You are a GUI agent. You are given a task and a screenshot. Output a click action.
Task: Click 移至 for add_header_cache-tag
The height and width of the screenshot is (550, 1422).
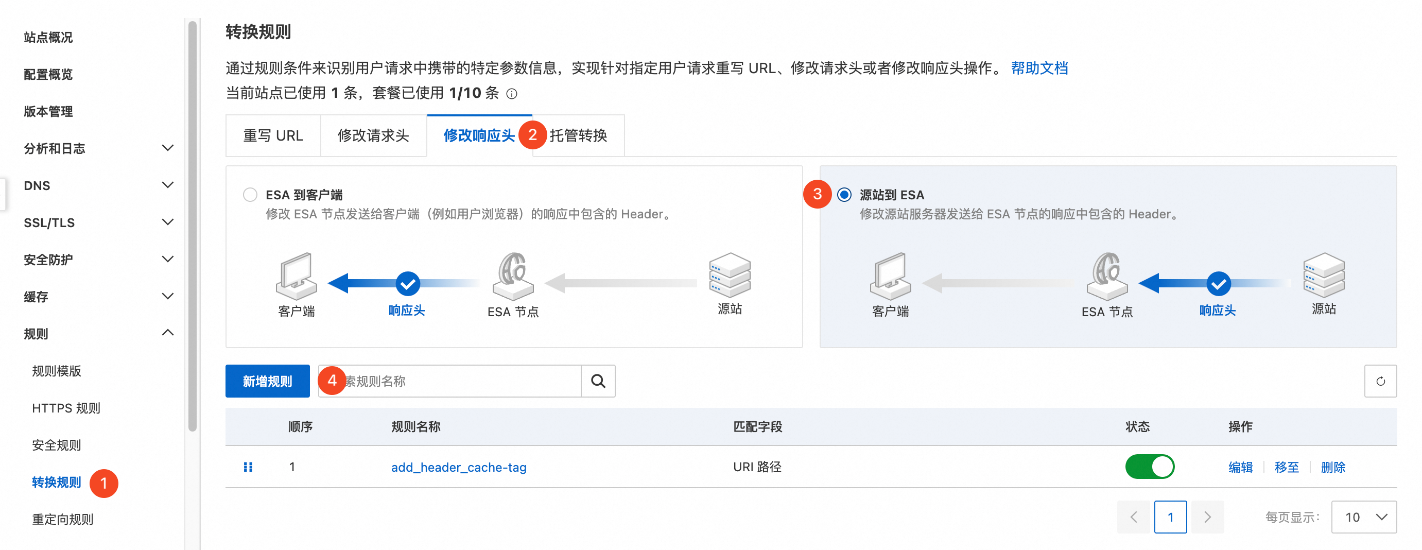tap(1286, 467)
